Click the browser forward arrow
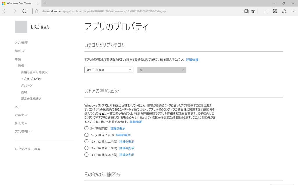The image size is (298, 185). click(15, 11)
